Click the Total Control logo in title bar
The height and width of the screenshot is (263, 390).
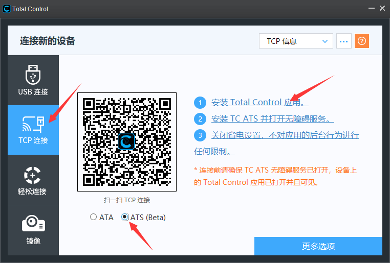[7, 9]
